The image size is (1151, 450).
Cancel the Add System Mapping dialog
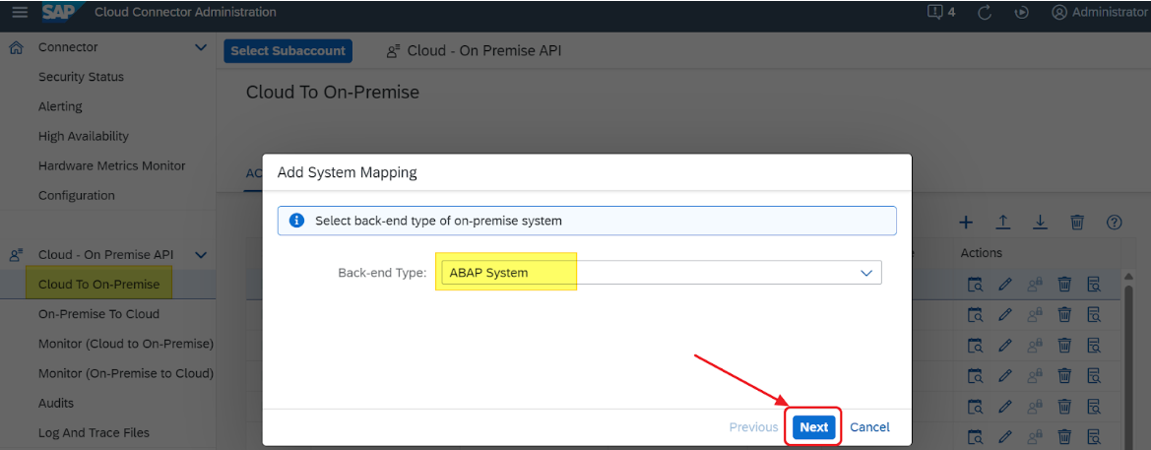(x=869, y=427)
